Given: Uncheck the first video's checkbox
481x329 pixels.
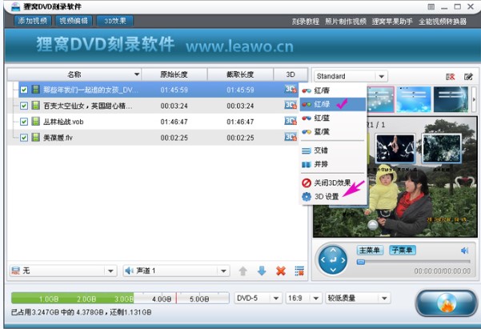Looking at the screenshot, I should [x=24, y=90].
